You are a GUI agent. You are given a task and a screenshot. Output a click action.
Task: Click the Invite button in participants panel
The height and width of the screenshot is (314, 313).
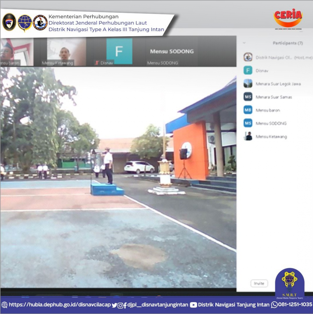259,283
